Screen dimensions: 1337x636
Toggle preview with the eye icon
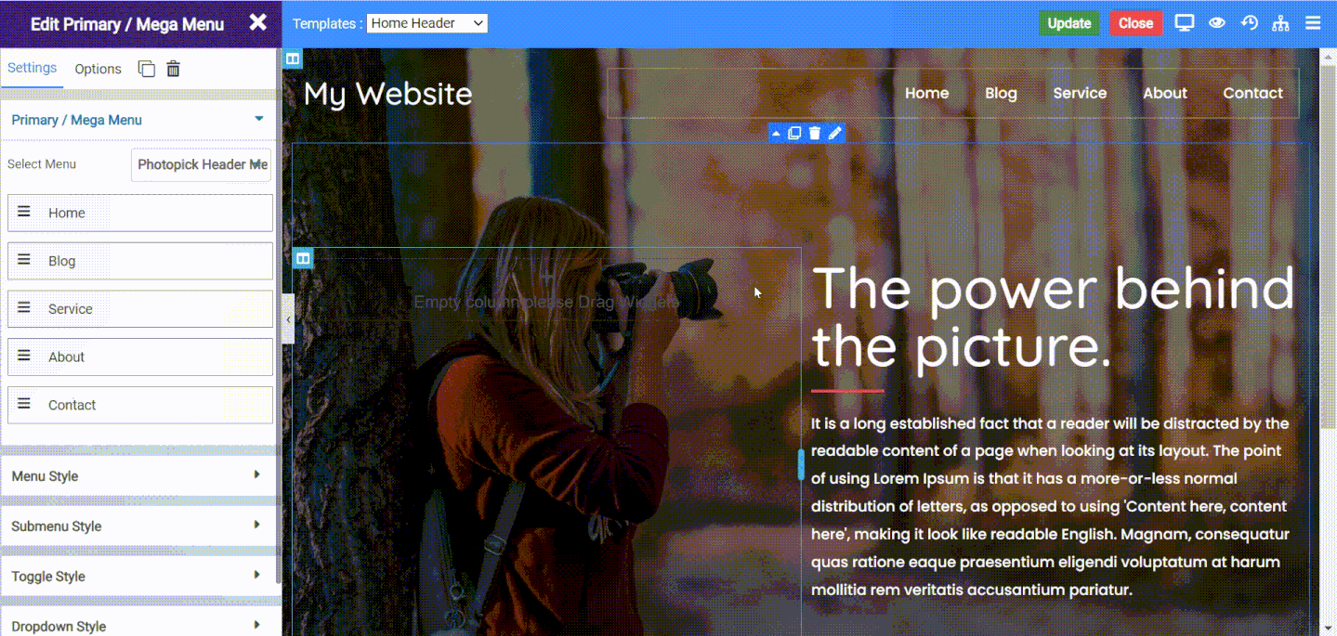(1216, 23)
